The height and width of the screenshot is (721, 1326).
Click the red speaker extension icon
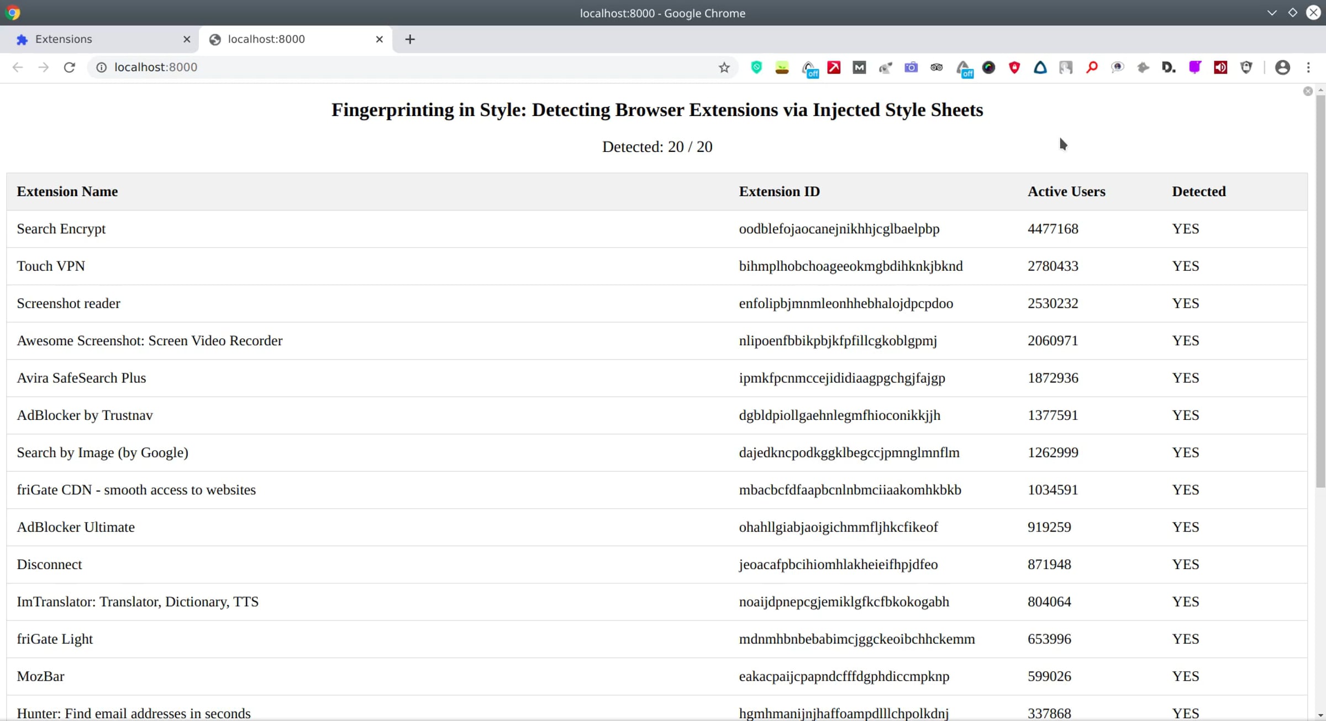tap(1220, 67)
